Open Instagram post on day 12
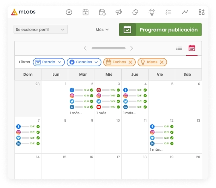The width and height of the screenshot is (216, 188). click(162, 132)
